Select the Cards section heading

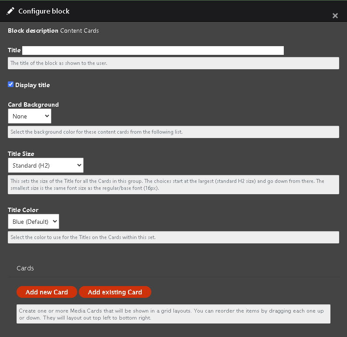point(25,268)
